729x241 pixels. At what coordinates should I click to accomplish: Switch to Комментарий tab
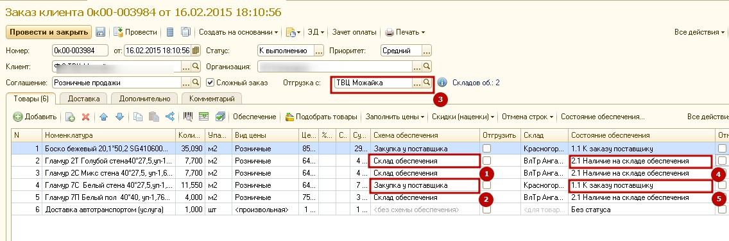point(212,99)
